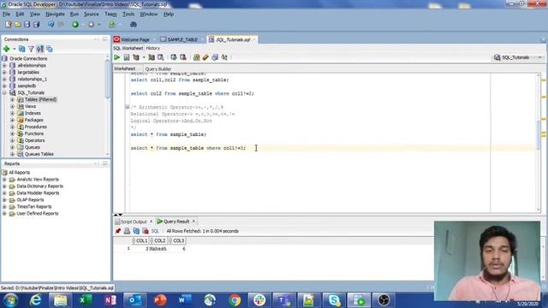Click the worksheet editor vertical scrollbar
This screenshot has height=308, width=548.
(x=539, y=134)
